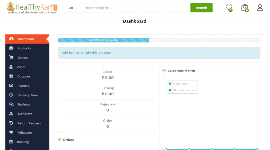Open the wishlist heart icon

229,8
